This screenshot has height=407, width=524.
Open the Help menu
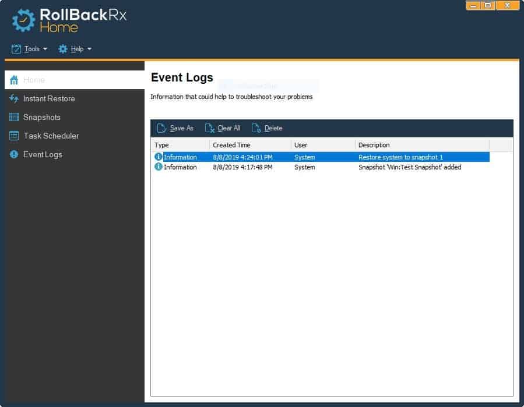[75, 49]
